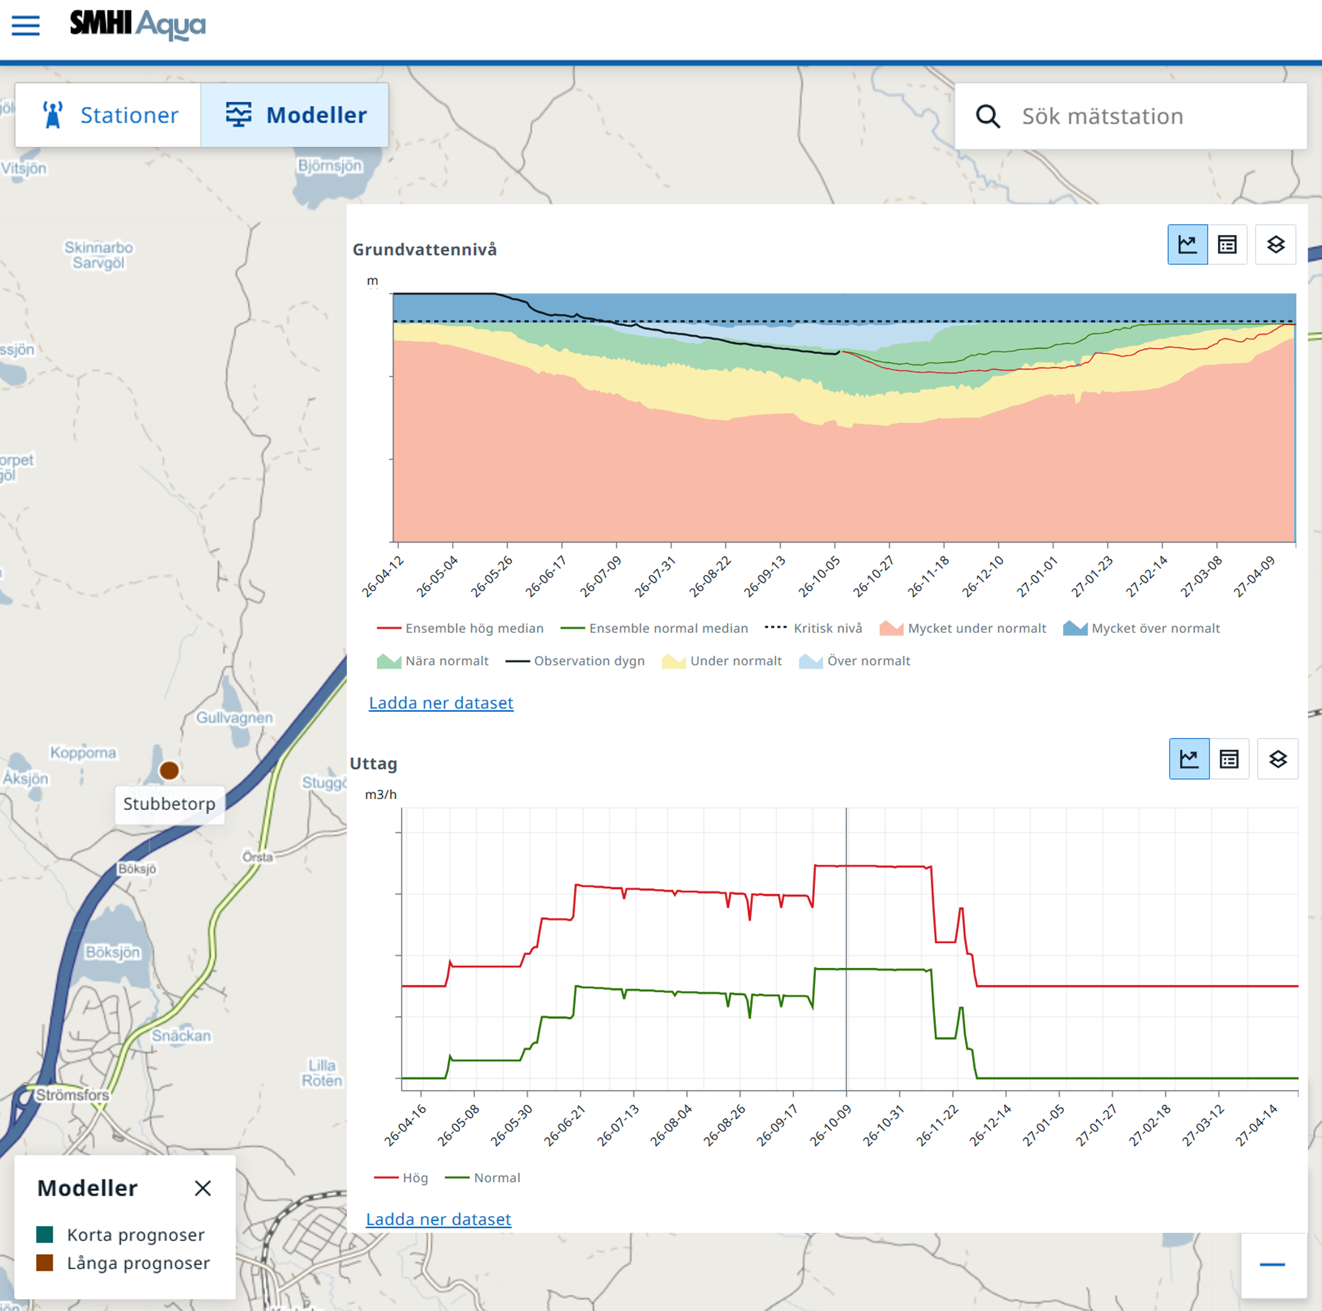Viewport: 1322px width, 1311px height.
Task: Show Uttag table view
Action: point(1229,759)
